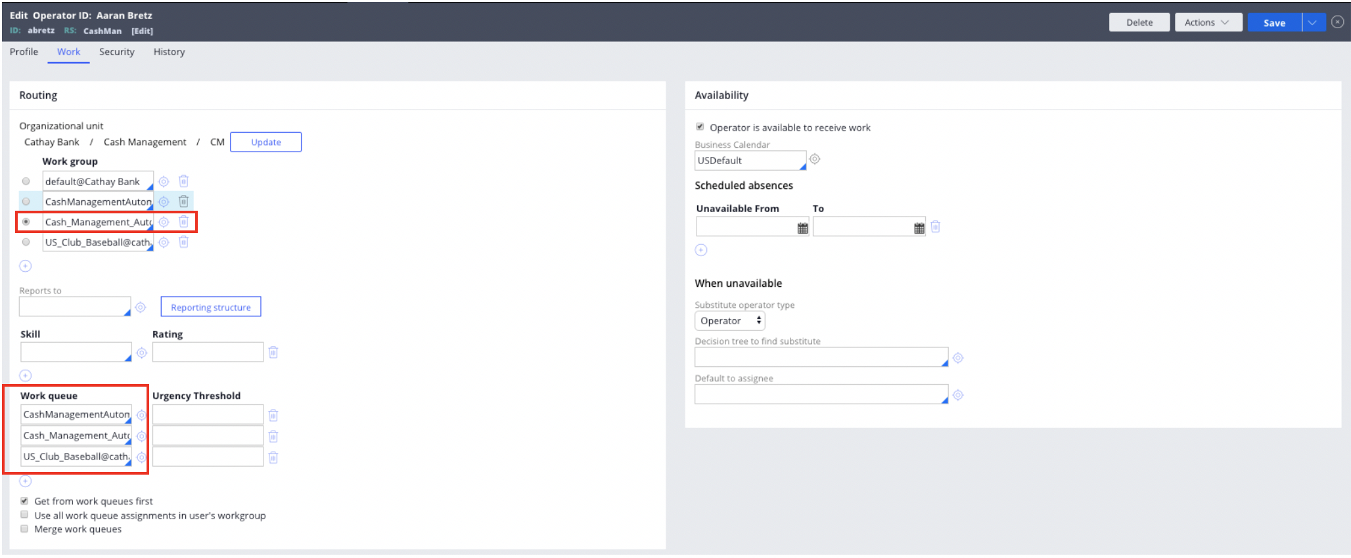1351x558 pixels.
Task: Toggle Operator is available to receive work
Action: coord(700,127)
